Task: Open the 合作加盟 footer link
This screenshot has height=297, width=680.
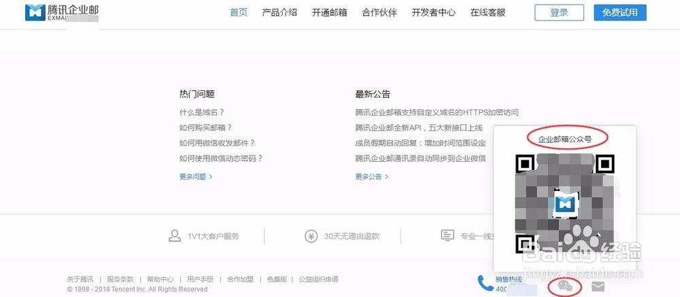Action: [240, 279]
